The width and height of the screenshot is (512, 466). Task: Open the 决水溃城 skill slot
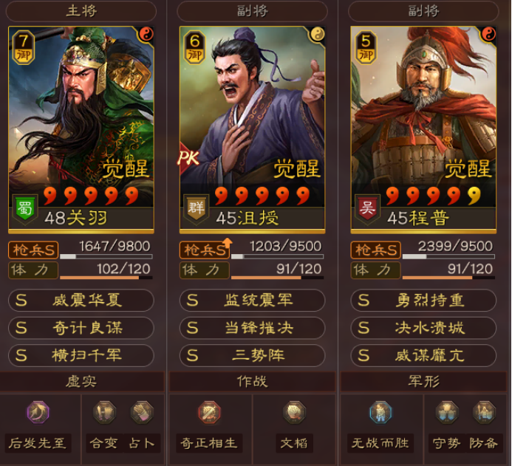coord(423,328)
